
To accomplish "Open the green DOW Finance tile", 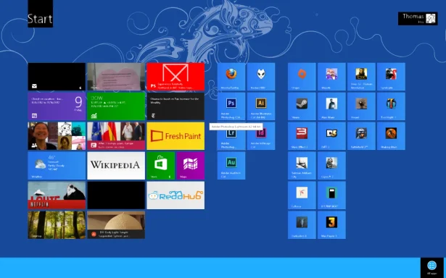I will pyautogui.click(x=116, y=106).
